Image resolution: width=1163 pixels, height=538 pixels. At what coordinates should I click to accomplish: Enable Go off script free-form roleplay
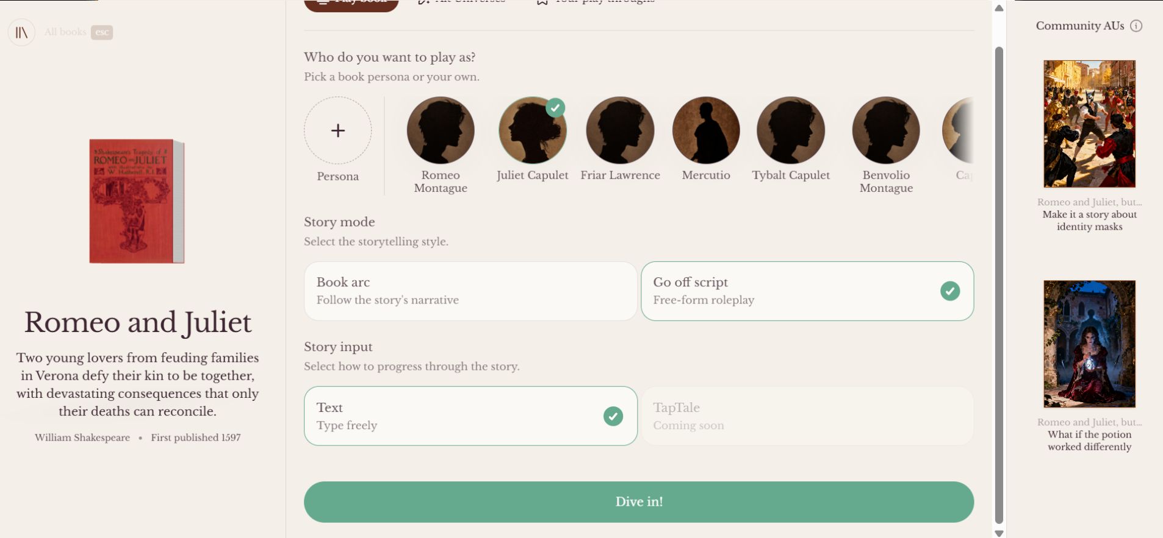[807, 291]
